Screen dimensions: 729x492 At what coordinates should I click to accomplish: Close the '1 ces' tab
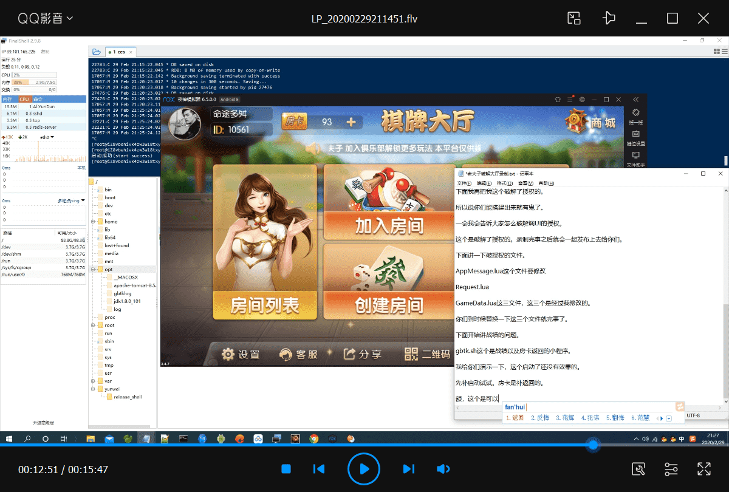[131, 52]
